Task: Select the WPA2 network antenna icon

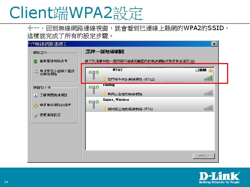Action: 94,75
